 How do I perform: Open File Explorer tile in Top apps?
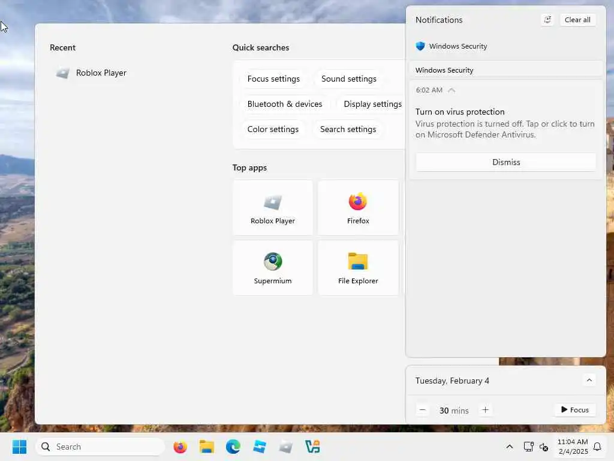[358, 268]
